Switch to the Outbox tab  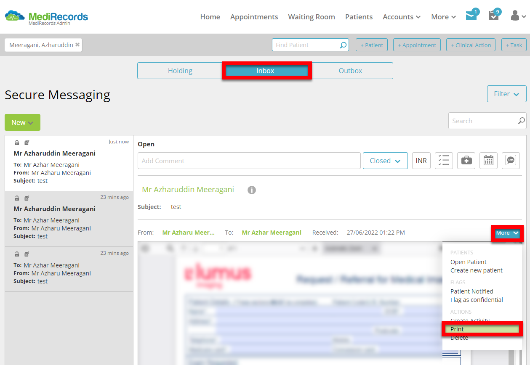coord(350,71)
